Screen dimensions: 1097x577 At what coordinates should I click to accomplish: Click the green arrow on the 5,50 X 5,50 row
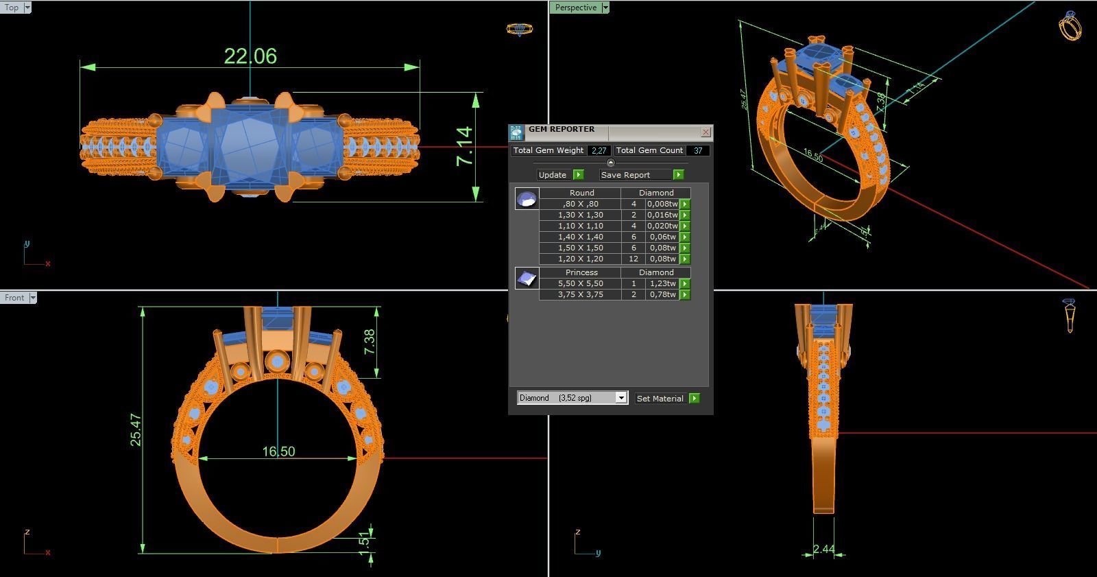coord(685,283)
